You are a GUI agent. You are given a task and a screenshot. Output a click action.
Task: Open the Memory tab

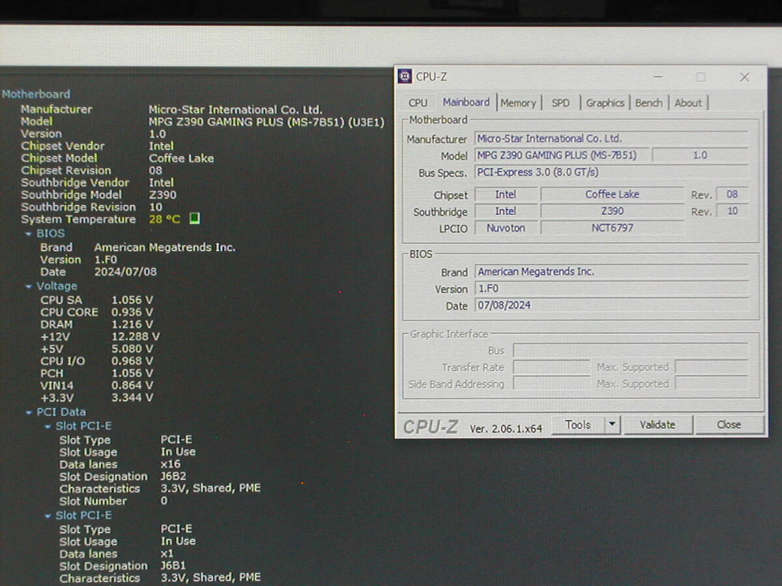[x=518, y=103]
